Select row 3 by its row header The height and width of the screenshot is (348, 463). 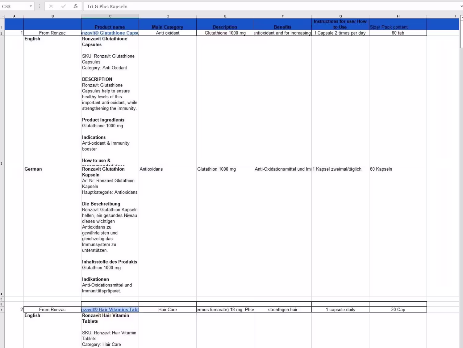point(2,101)
